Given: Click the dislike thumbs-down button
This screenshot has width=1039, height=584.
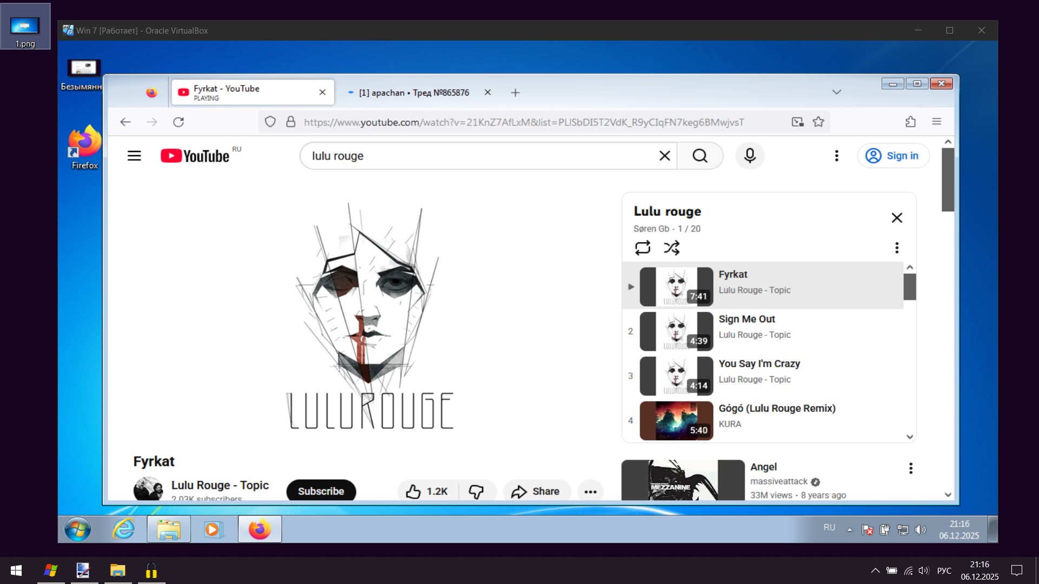Looking at the screenshot, I should [476, 491].
